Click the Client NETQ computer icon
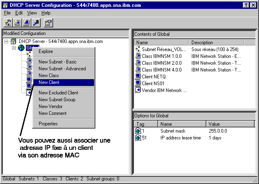Viewport: 259px width, 184px height. click(138, 77)
